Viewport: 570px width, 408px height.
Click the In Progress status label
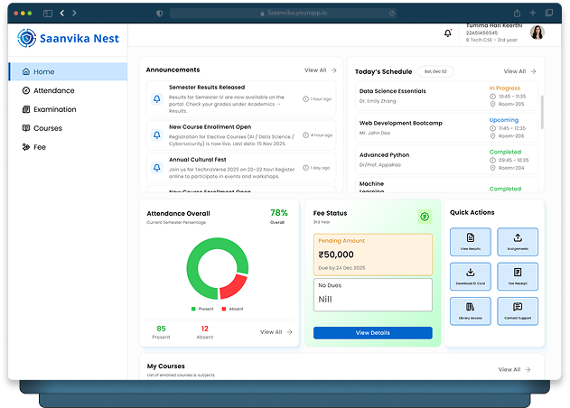click(505, 88)
